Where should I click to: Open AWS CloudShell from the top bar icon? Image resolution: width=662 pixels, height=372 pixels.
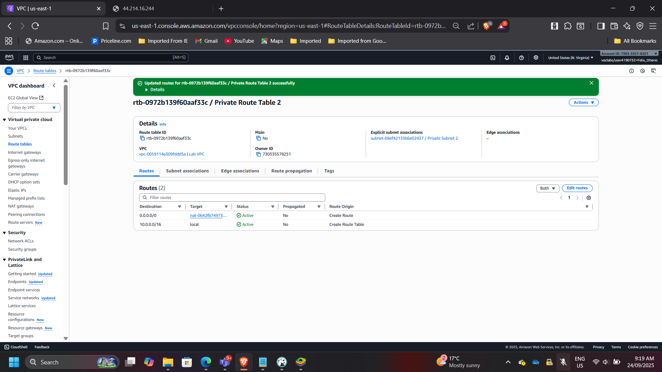(493, 58)
